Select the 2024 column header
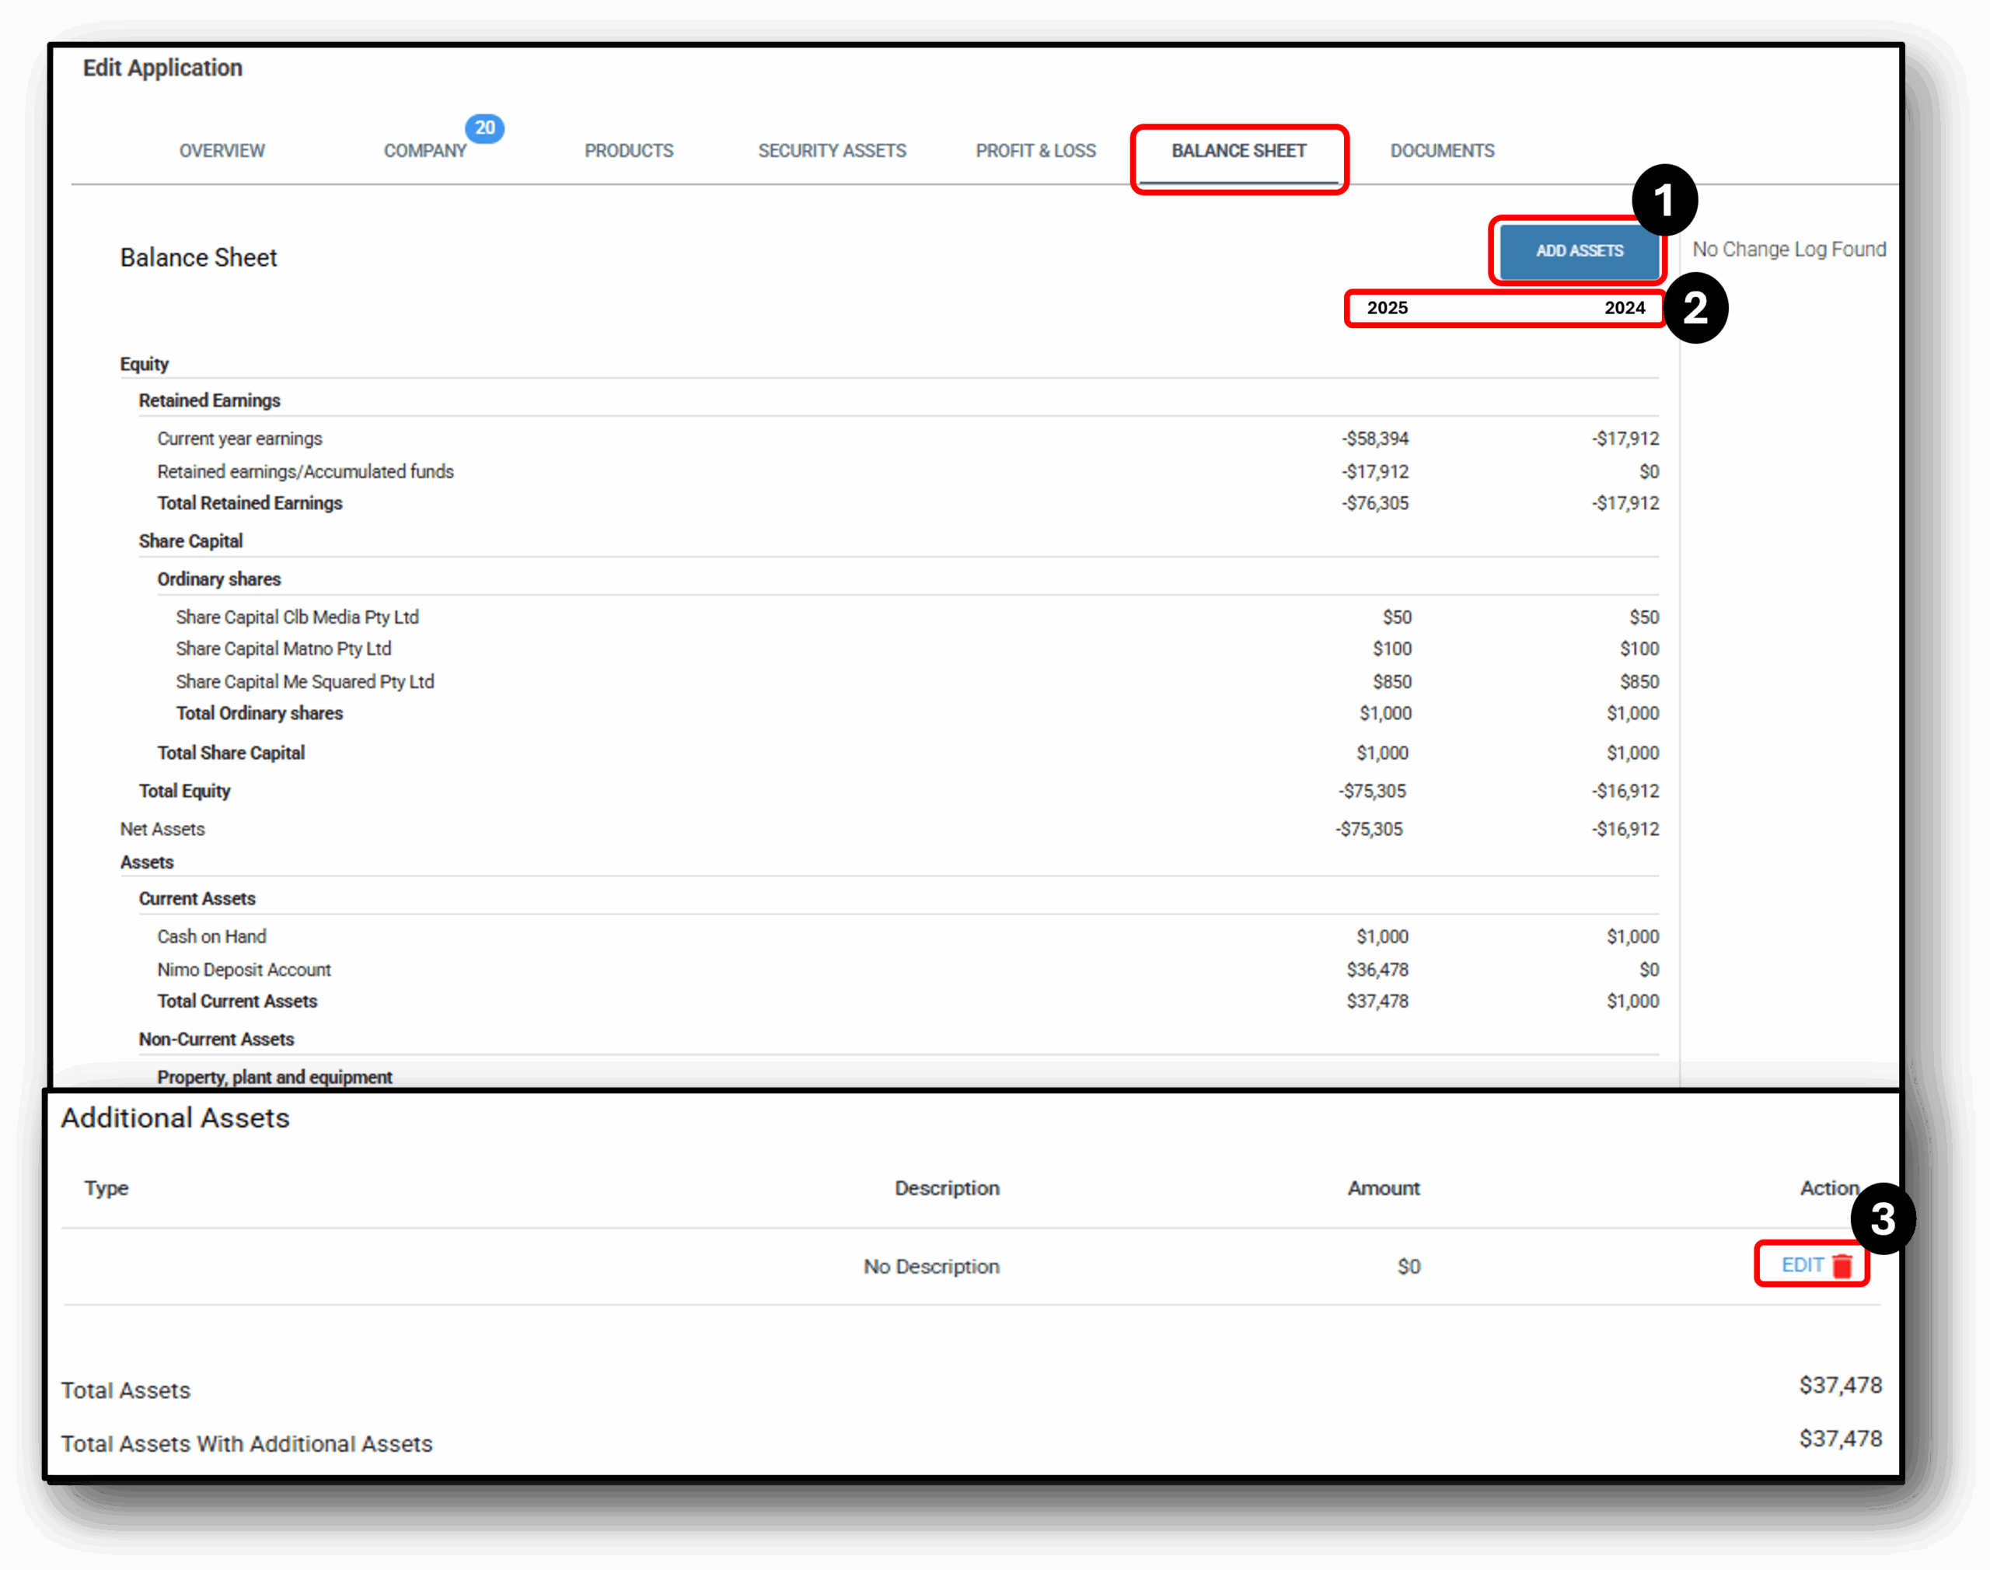1990x1570 pixels. (x=1625, y=308)
